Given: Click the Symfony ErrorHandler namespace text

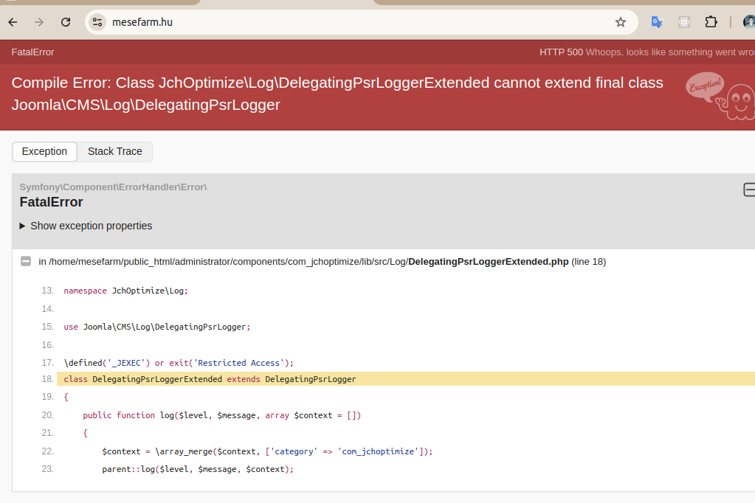Looking at the screenshot, I should point(113,187).
